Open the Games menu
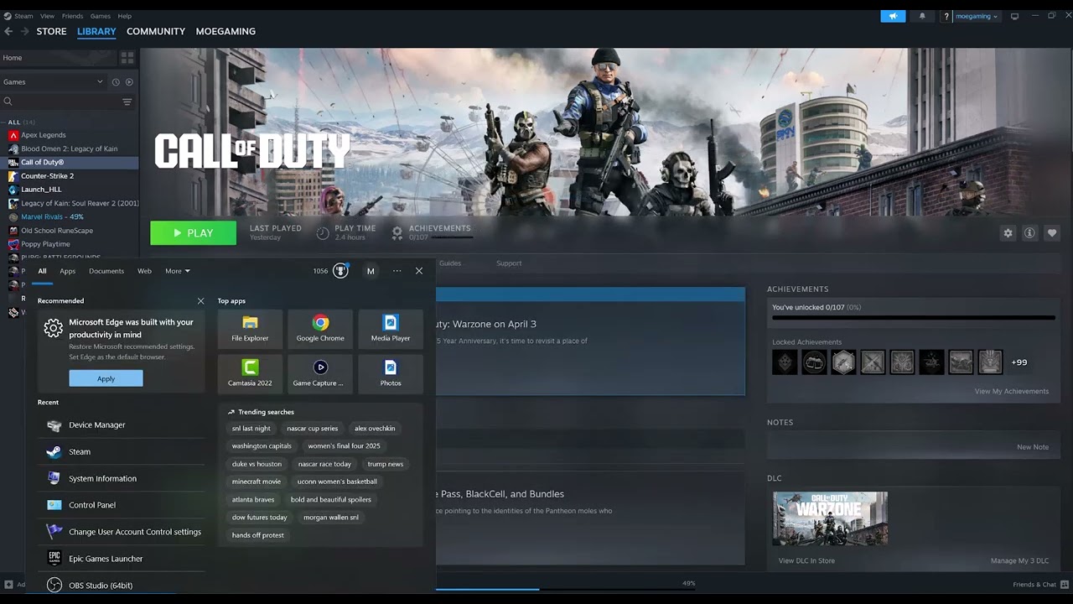The width and height of the screenshot is (1073, 604). click(x=100, y=16)
